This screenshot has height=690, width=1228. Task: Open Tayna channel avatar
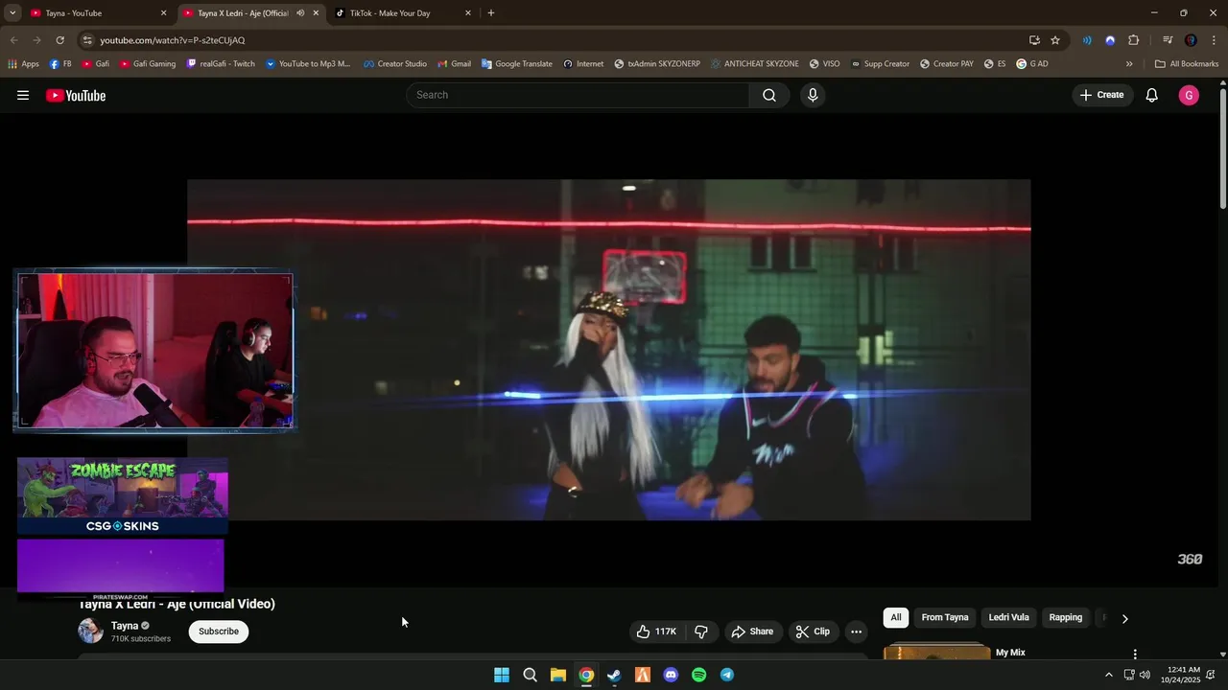91,631
